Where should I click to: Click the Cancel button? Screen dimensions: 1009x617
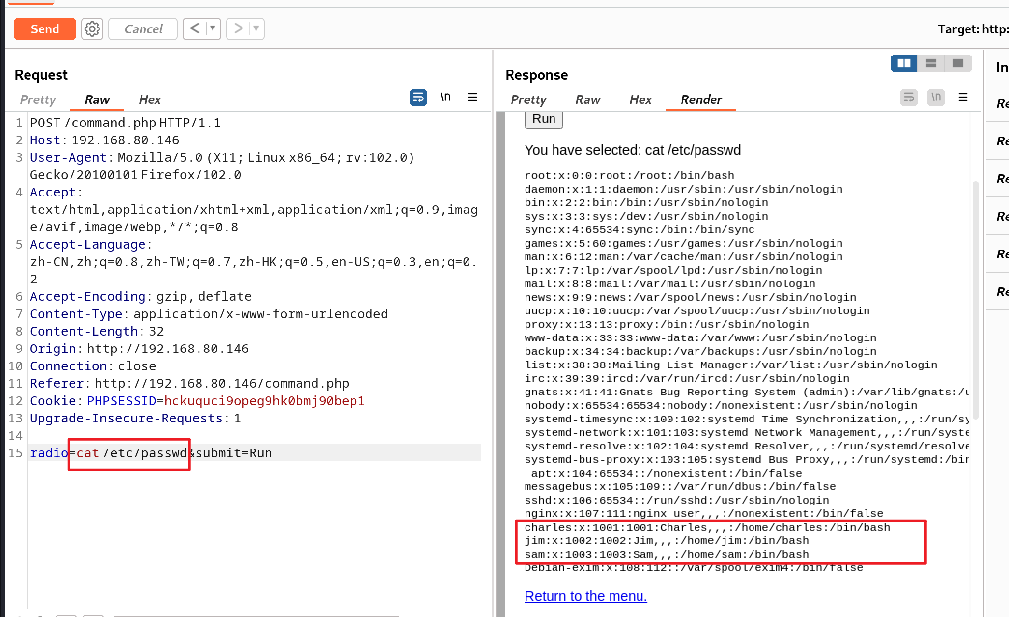click(143, 29)
